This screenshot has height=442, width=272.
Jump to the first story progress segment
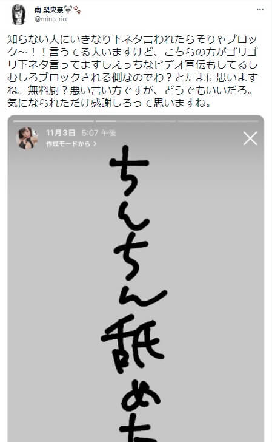[x=53, y=121]
